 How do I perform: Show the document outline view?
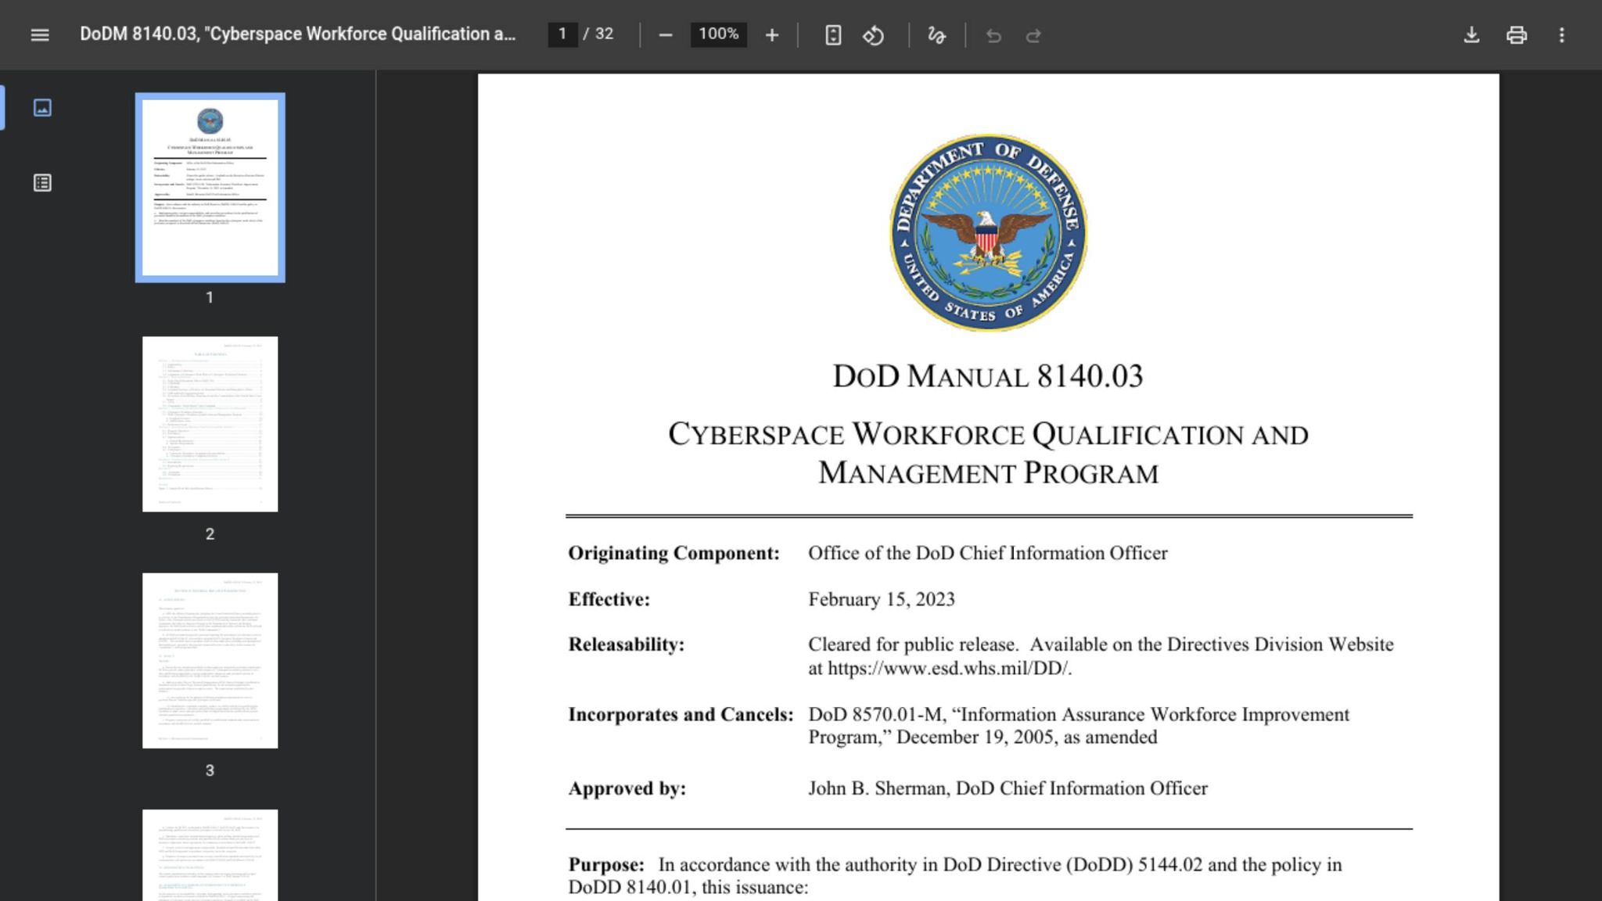coord(43,183)
